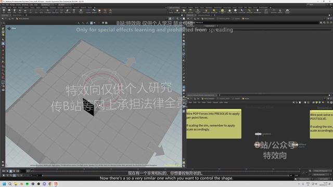Open Windows taskbar search
This screenshot has width=333, height=187.
(10, 184)
